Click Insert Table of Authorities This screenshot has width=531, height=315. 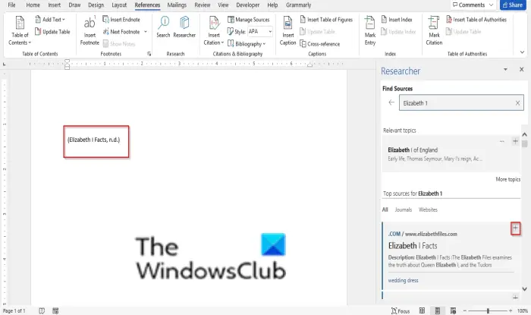pos(476,20)
